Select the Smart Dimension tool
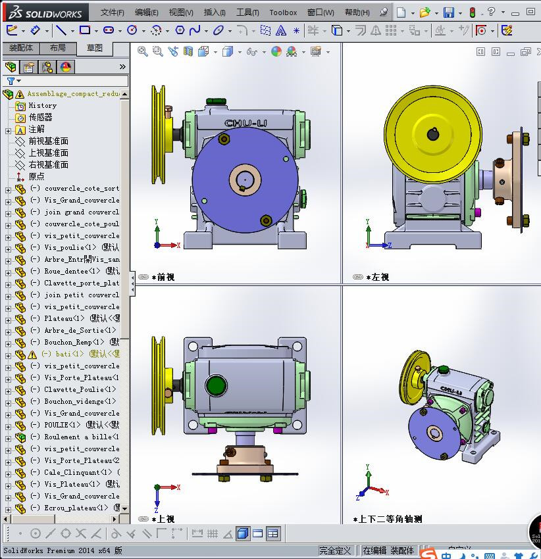 coord(36,30)
